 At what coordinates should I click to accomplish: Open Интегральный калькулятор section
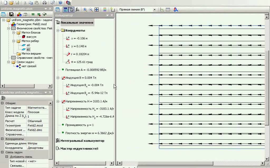click(x=82, y=141)
